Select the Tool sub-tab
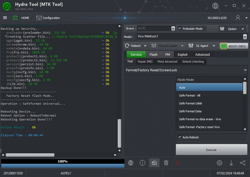 [130, 61]
